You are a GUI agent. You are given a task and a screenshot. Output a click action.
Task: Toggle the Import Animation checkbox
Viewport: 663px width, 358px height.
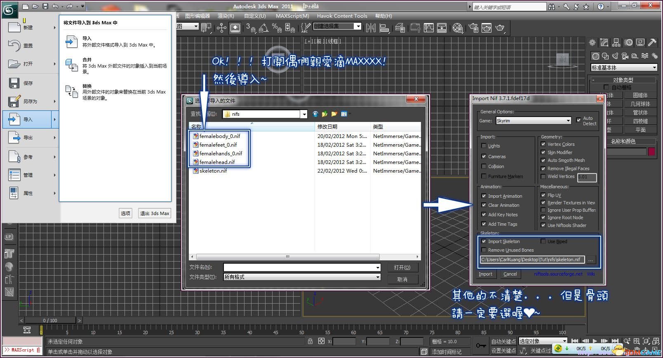(484, 196)
